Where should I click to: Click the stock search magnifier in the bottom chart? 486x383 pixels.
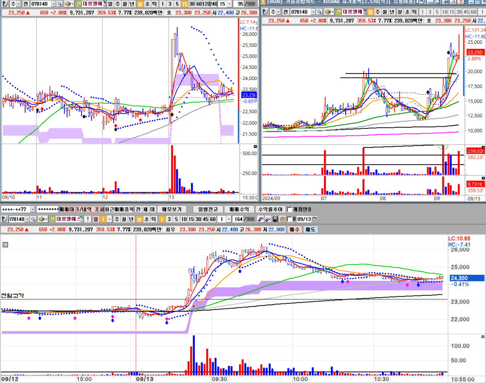33,219
